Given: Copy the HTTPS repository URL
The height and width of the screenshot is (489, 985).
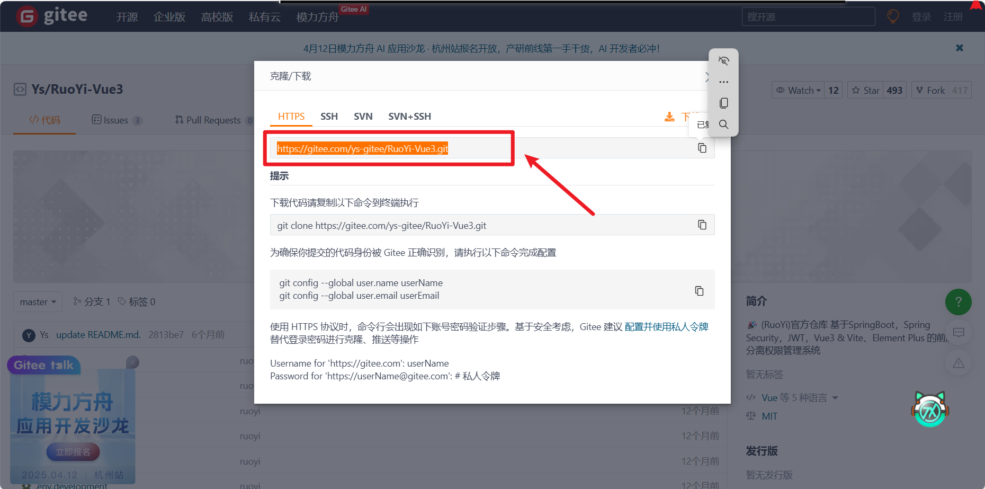Looking at the screenshot, I should [702, 148].
